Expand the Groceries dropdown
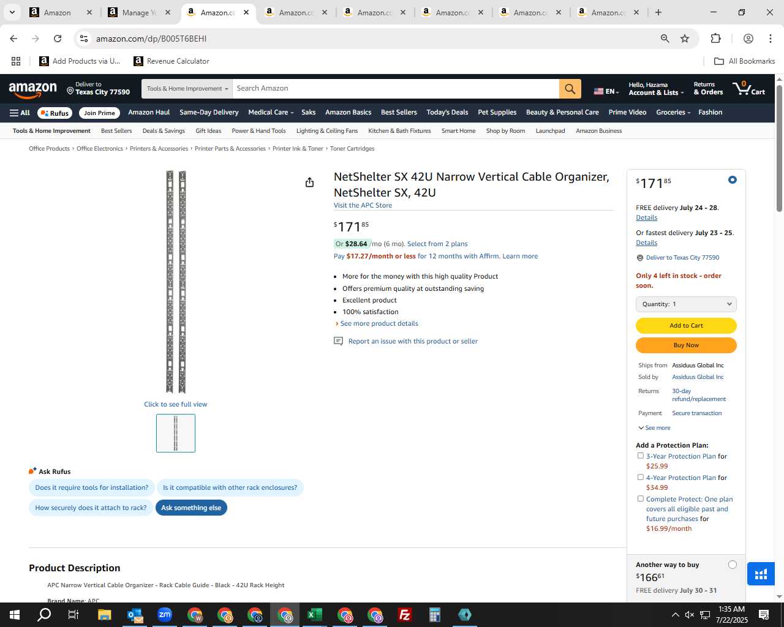Image resolution: width=784 pixels, height=627 pixels. [673, 113]
